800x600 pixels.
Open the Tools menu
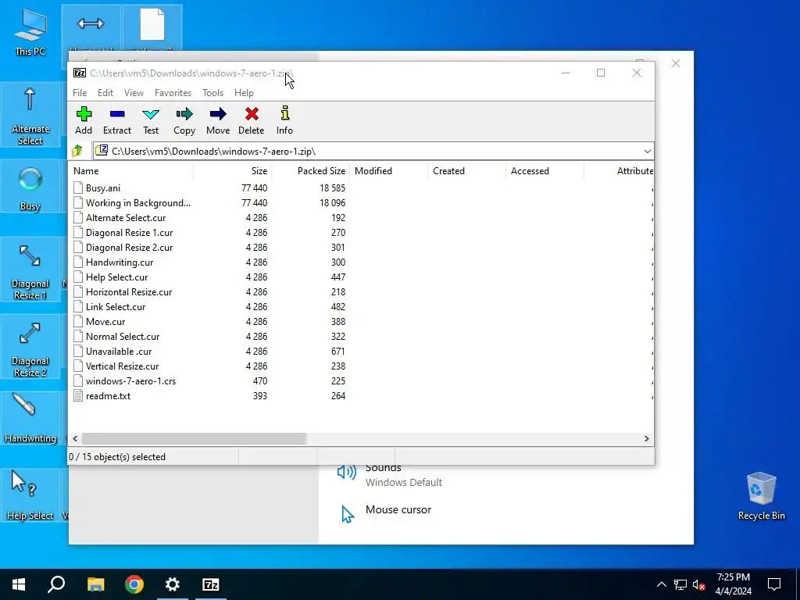[212, 93]
